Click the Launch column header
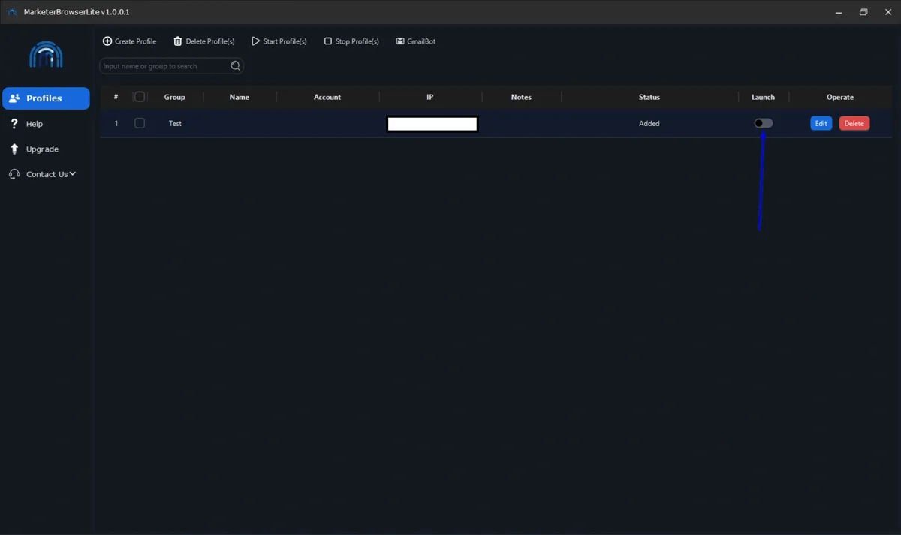901x535 pixels. (x=764, y=97)
